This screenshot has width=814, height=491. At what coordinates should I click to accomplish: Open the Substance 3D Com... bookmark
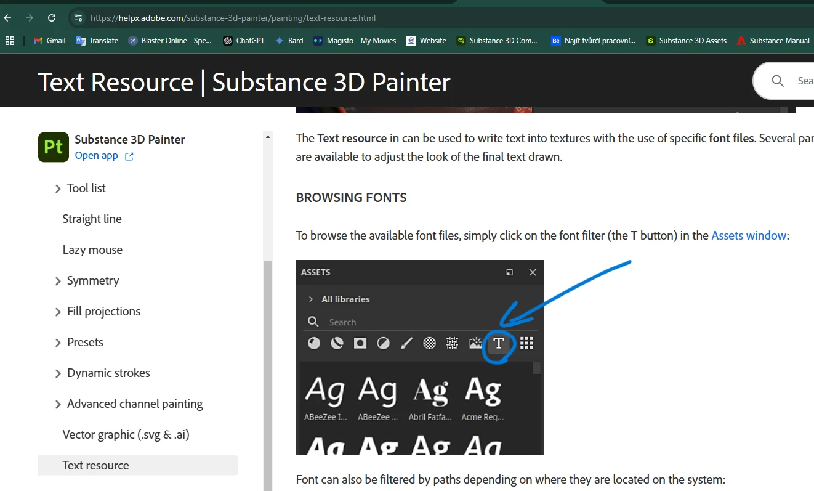pos(497,41)
